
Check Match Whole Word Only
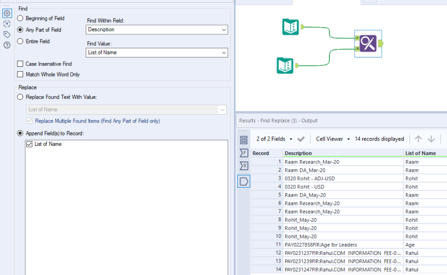point(20,74)
